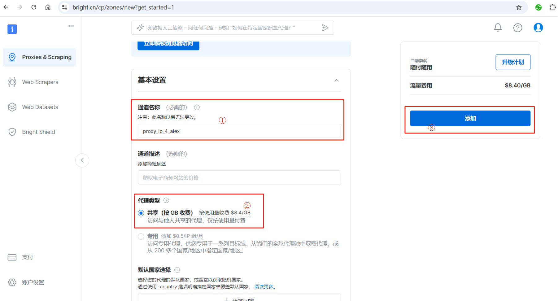The width and height of the screenshot is (558, 301).
Task: Click the AI sparkle icon in search bar
Action: [x=140, y=28]
